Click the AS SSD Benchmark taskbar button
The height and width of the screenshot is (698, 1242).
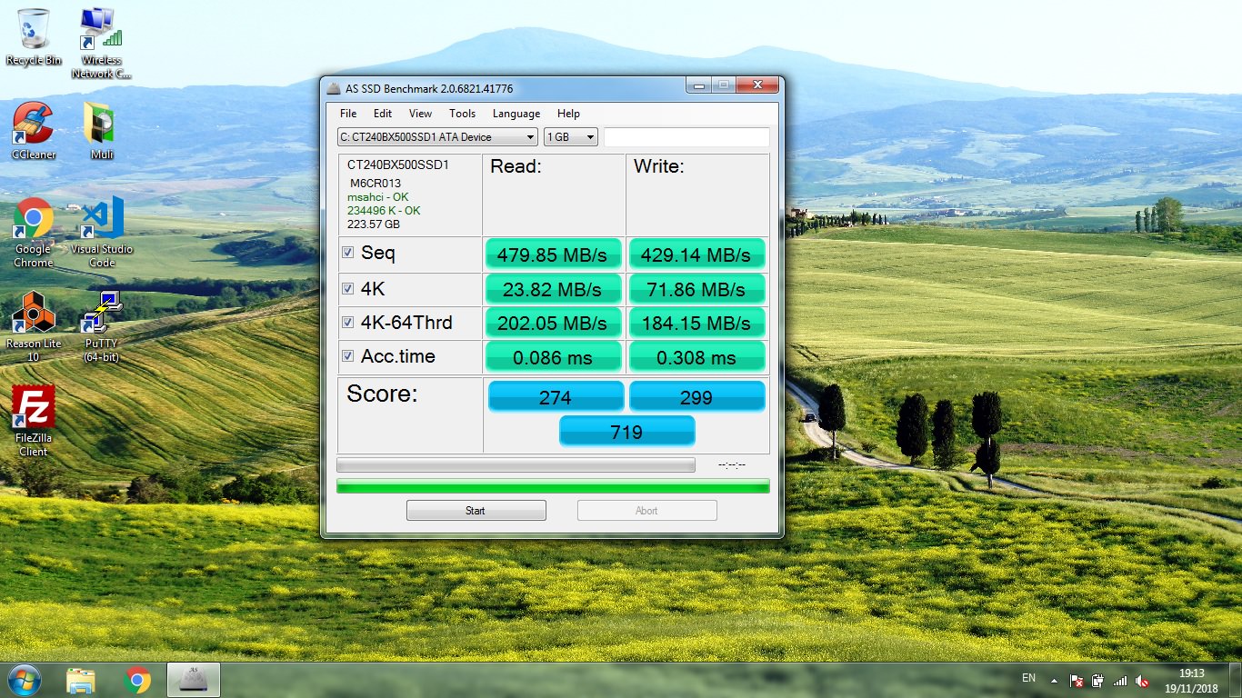pos(193,680)
